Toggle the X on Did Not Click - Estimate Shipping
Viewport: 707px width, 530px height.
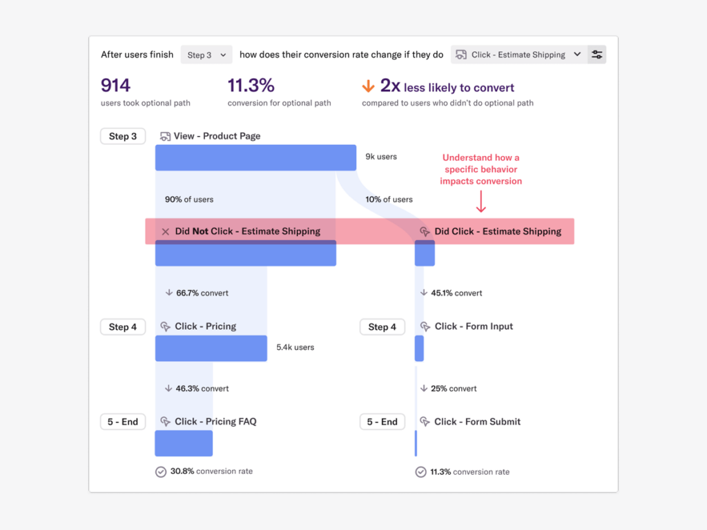click(x=165, y=231)
